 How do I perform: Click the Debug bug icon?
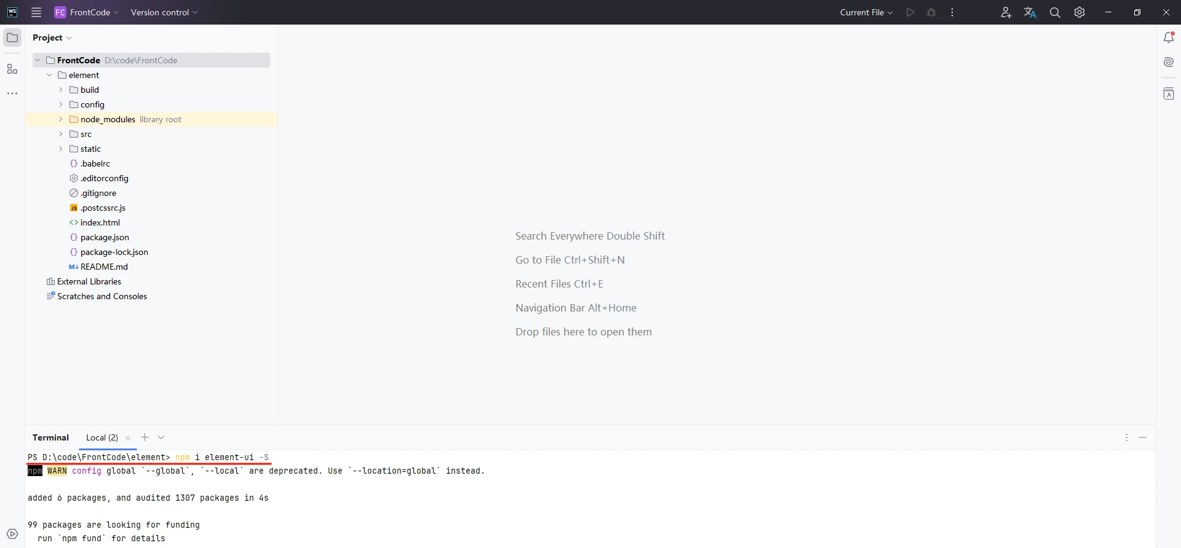click(x=931, y=12)
